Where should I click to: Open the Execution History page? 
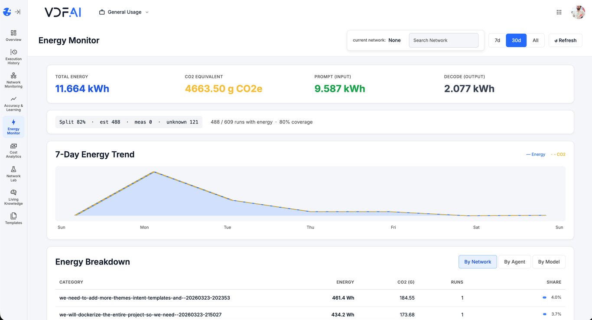tap(13, 56)
